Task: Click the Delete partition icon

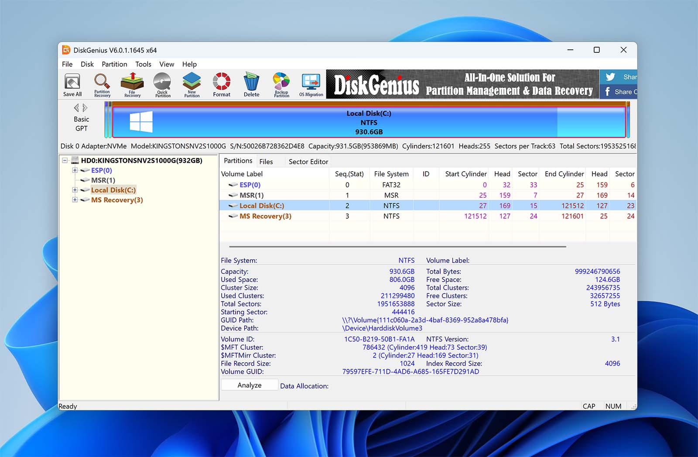Action: point(251,85)
